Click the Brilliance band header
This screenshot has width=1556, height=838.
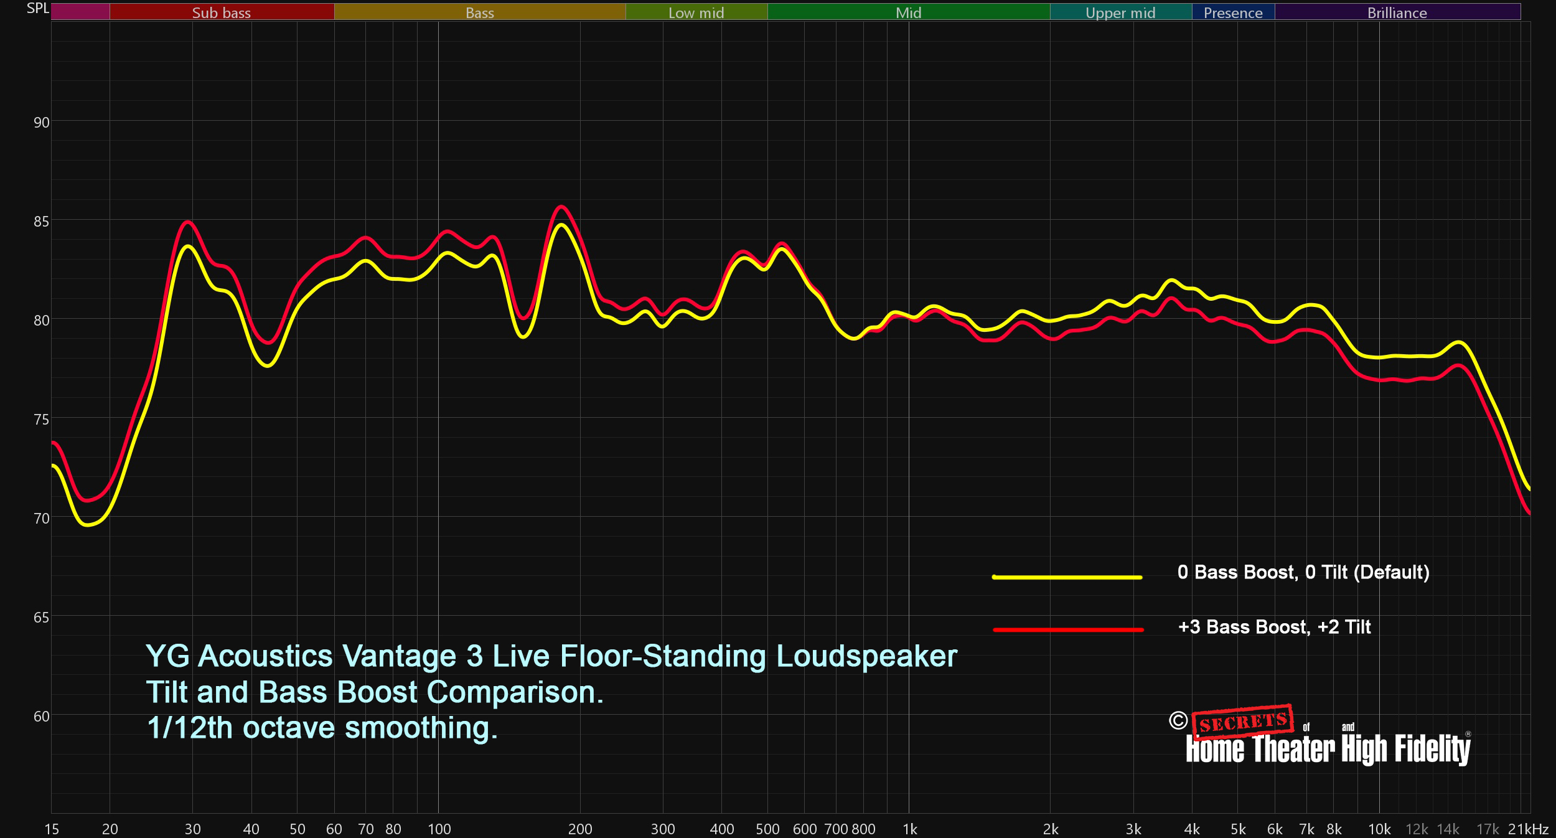pyautogui.click(x=1397, y=12)
